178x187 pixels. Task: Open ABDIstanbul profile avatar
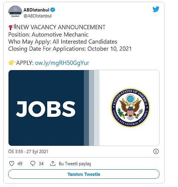pos(15,13)
